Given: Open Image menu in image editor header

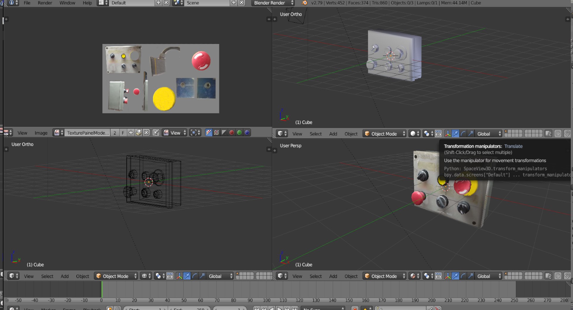Looking at the screenshot, I should [x=41, y=133].
